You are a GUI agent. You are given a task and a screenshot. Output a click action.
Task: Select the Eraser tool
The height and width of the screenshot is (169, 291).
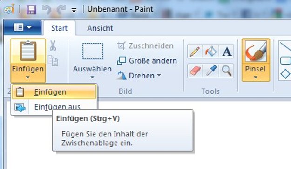[195, 71]
